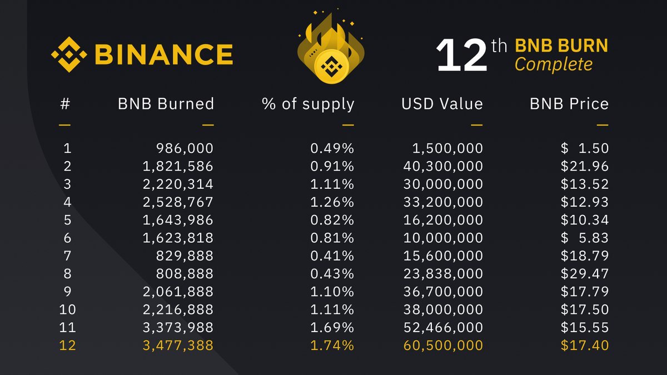Click the 1.26% of supply cell
The height and width of the screenshot is (375, 667).
click(332, 202)
